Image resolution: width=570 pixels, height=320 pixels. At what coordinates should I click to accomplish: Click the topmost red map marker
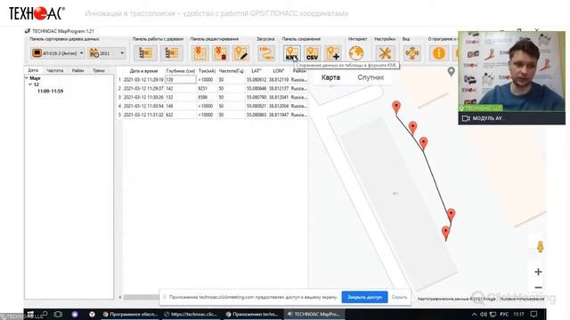click(396, 108)
